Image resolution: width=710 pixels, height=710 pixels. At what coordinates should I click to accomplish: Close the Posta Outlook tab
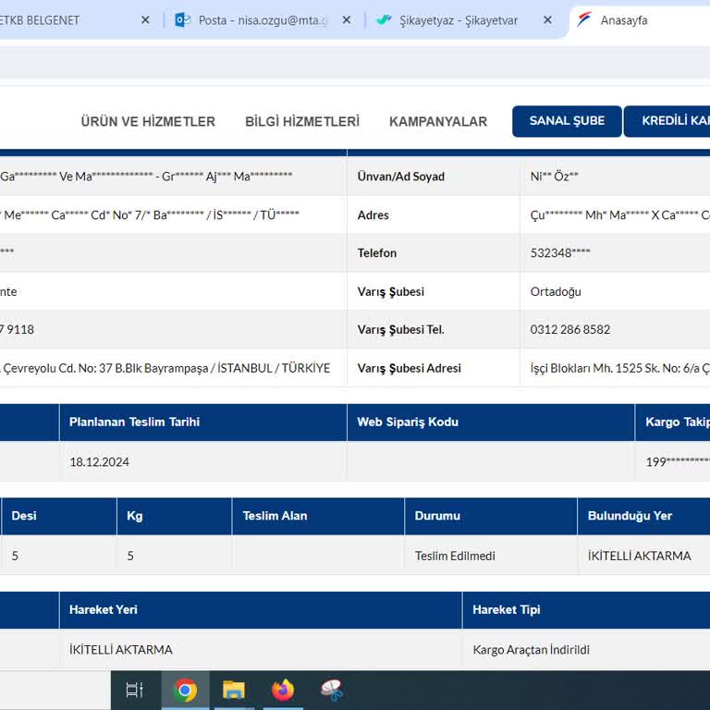point(347,20)
